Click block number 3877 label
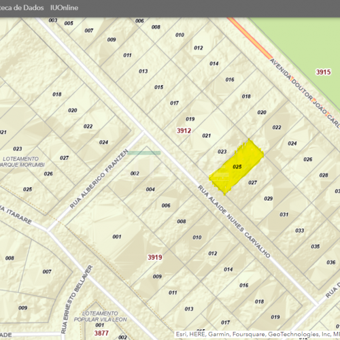The width and height of the screenshot is (340, 340). (101, 333)
